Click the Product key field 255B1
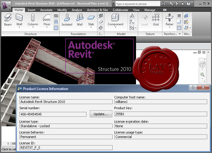212x153 pixels. click(161, 114)
